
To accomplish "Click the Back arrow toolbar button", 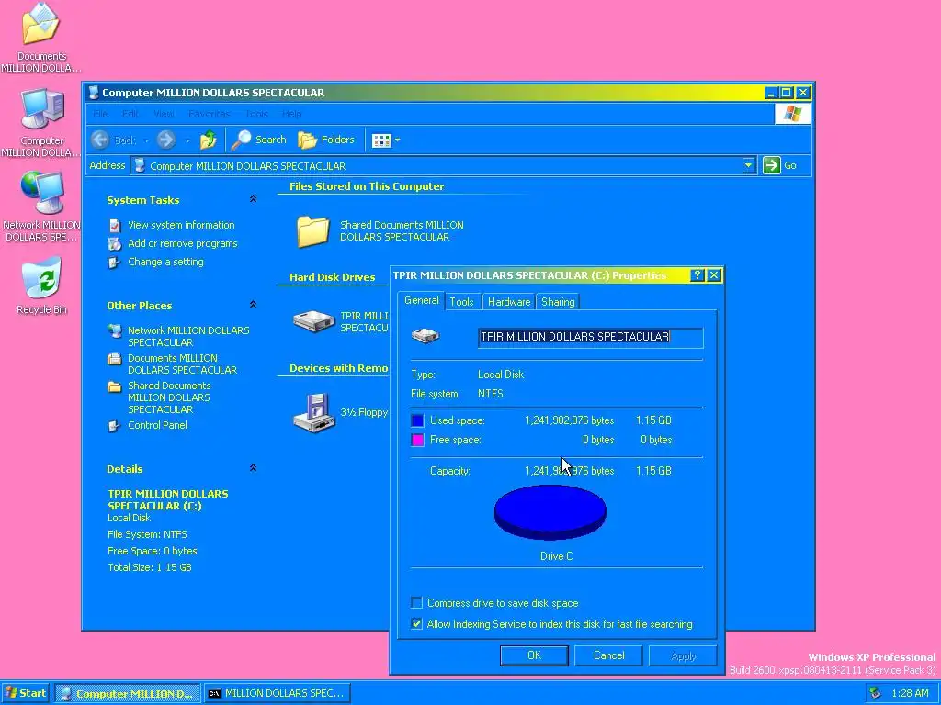I will pyautogui.click(x=114, y=140).
